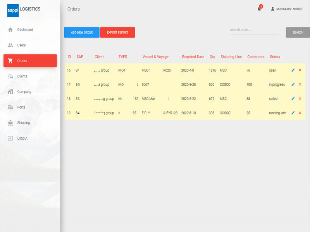Delete order 18 using the red X

(x=300, y=99)
